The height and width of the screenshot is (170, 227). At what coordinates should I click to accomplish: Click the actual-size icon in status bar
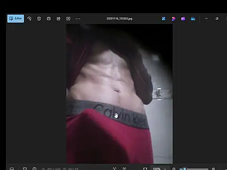pos(124,169)
